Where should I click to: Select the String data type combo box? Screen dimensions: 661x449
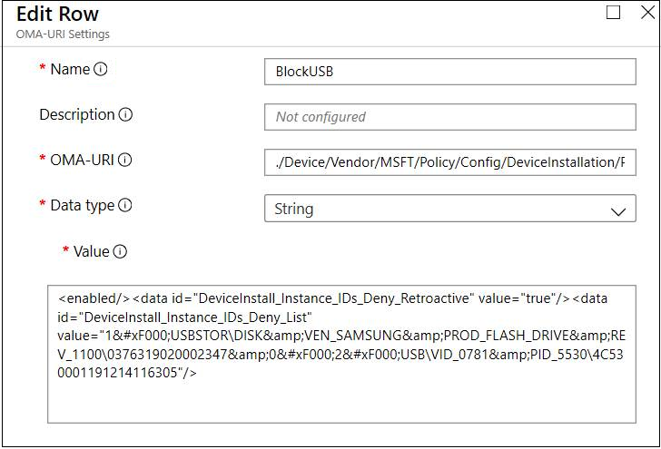[436, 209]
